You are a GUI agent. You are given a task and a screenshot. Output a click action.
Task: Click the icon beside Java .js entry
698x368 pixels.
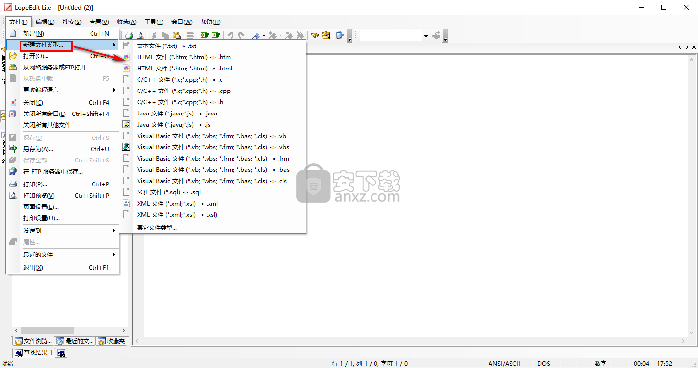pos(126,124)
